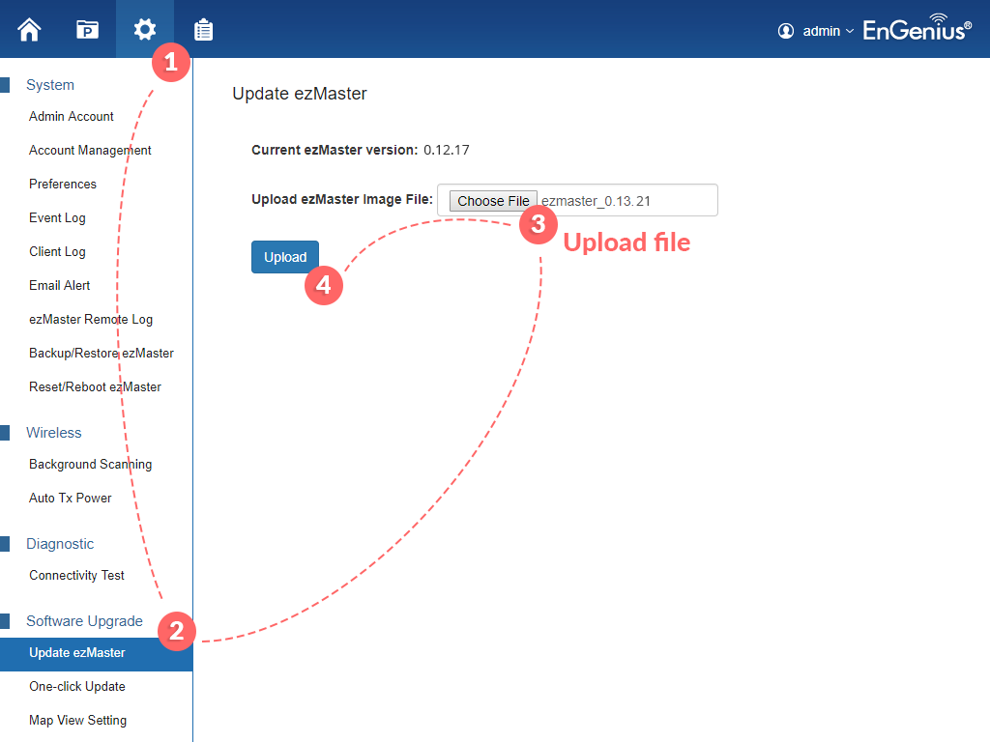The height and width of the screenshot is (742, 990).
Task: Open the Project folder icon
Action: click(x=88, y=30)
